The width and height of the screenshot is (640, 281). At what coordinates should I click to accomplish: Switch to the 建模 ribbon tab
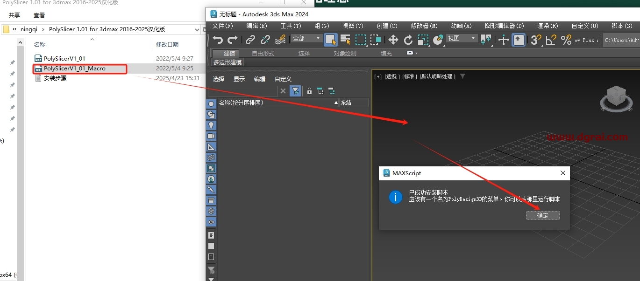(x=229, y=53)
